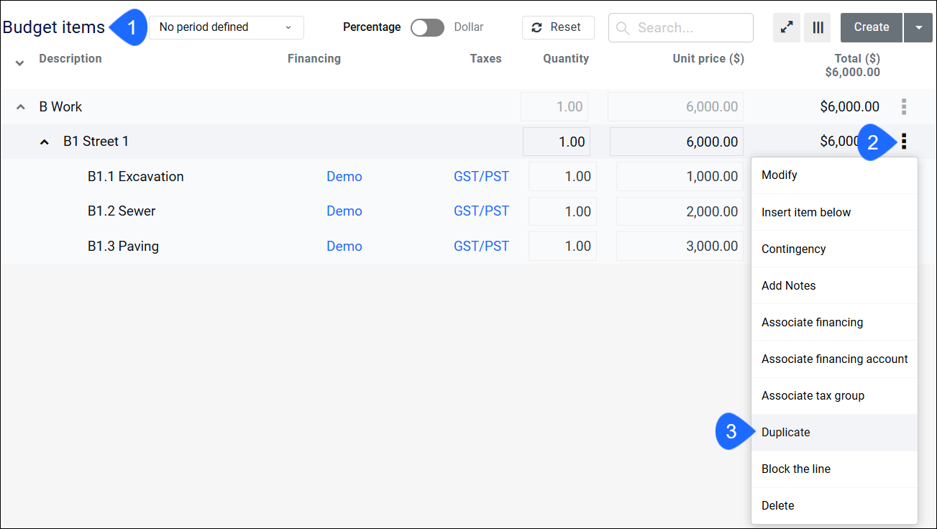The image size is (937, 529).
Task: Click the 'Unit price ($)' column header
Action: coord(708,59)
